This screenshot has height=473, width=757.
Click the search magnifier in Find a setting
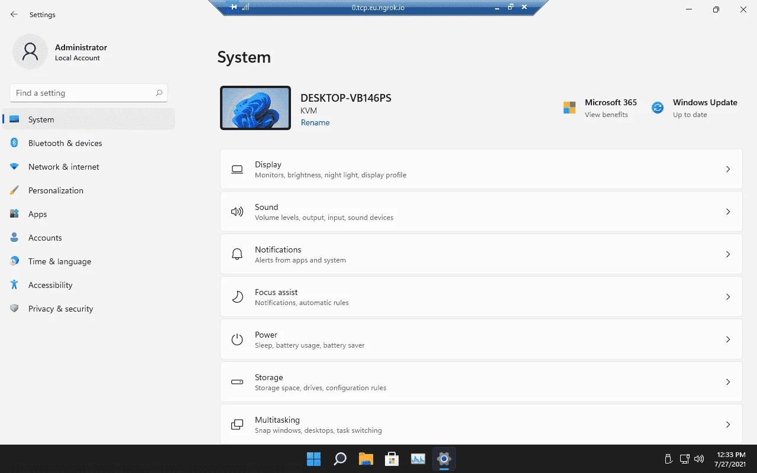coord(159,93)
